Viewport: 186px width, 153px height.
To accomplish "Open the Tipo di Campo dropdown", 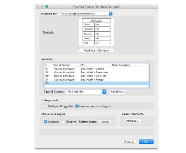I will (x=86, y=92).
